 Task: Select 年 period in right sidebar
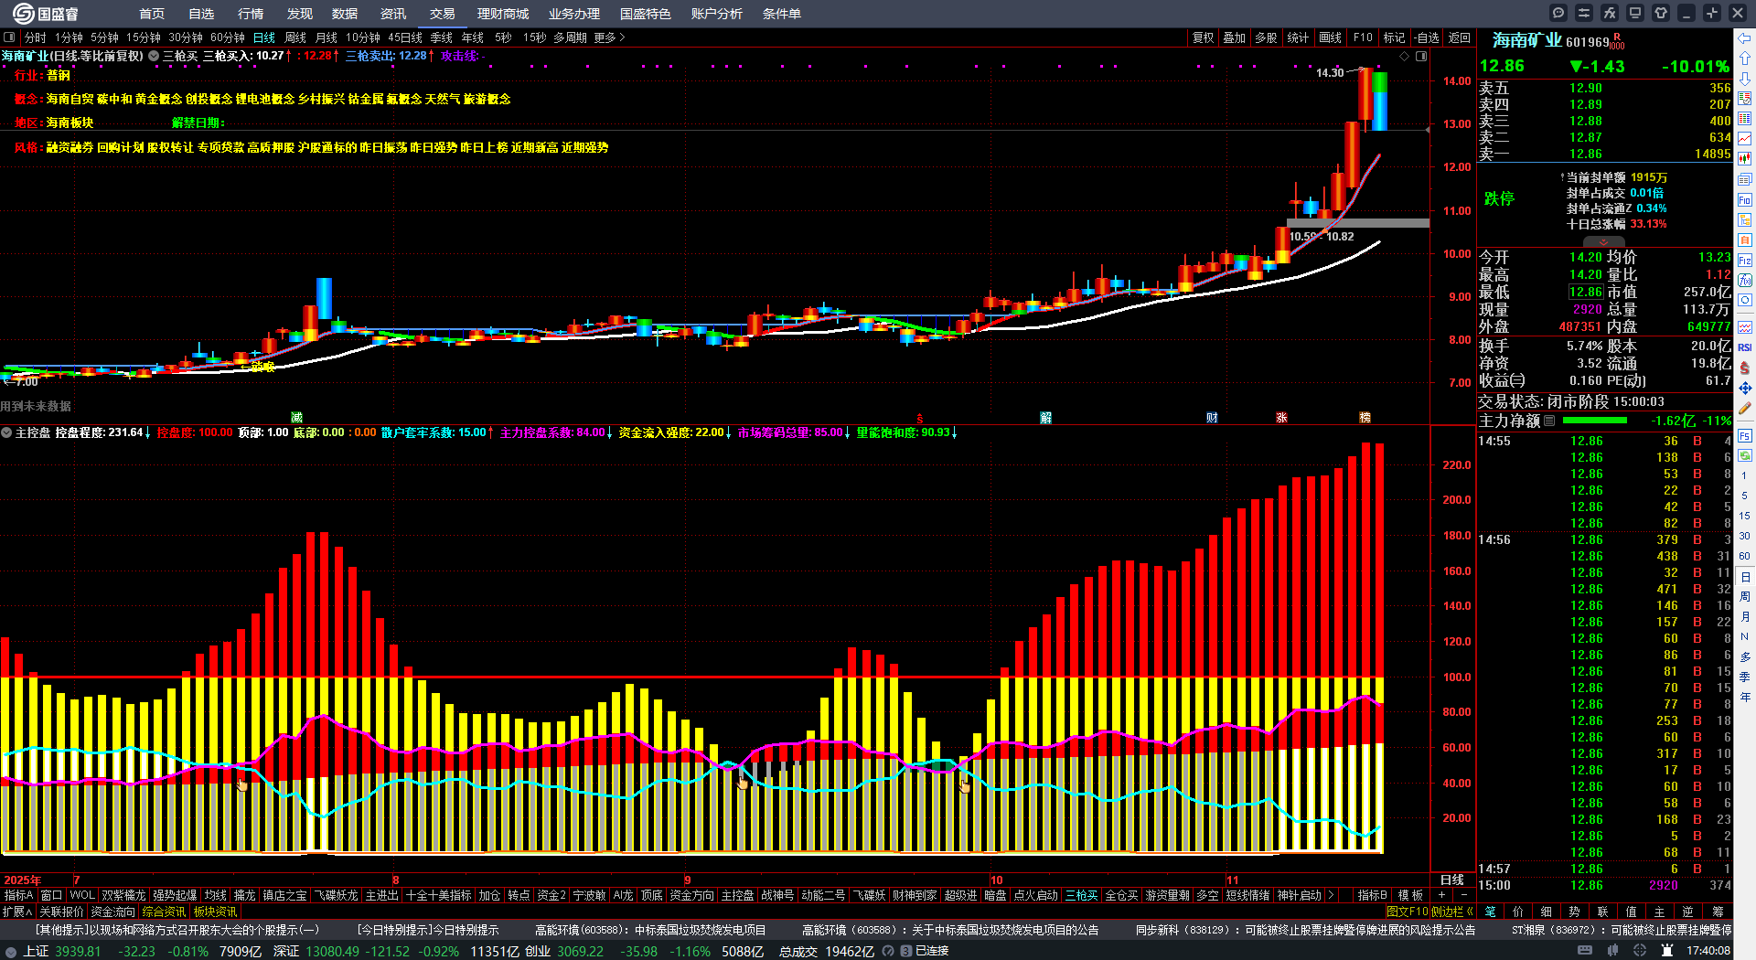1745,698
